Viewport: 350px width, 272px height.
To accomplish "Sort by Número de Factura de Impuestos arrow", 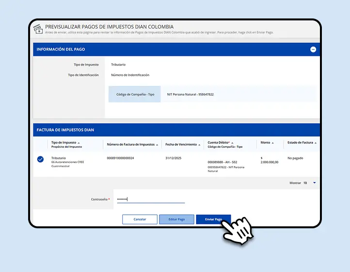I will coord(157,145).
